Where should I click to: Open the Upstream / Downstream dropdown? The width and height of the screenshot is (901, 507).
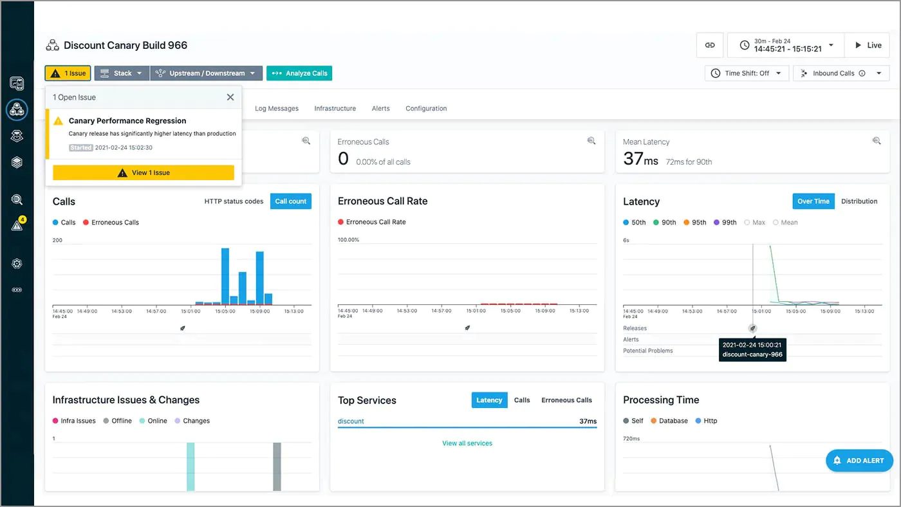[x=207, y=73]
